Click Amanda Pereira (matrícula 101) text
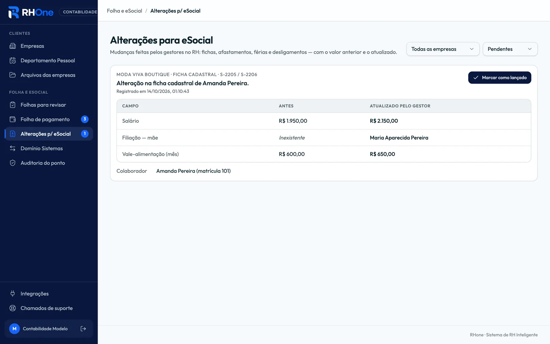This screenshot has width=550, height=344. [194, 171]
